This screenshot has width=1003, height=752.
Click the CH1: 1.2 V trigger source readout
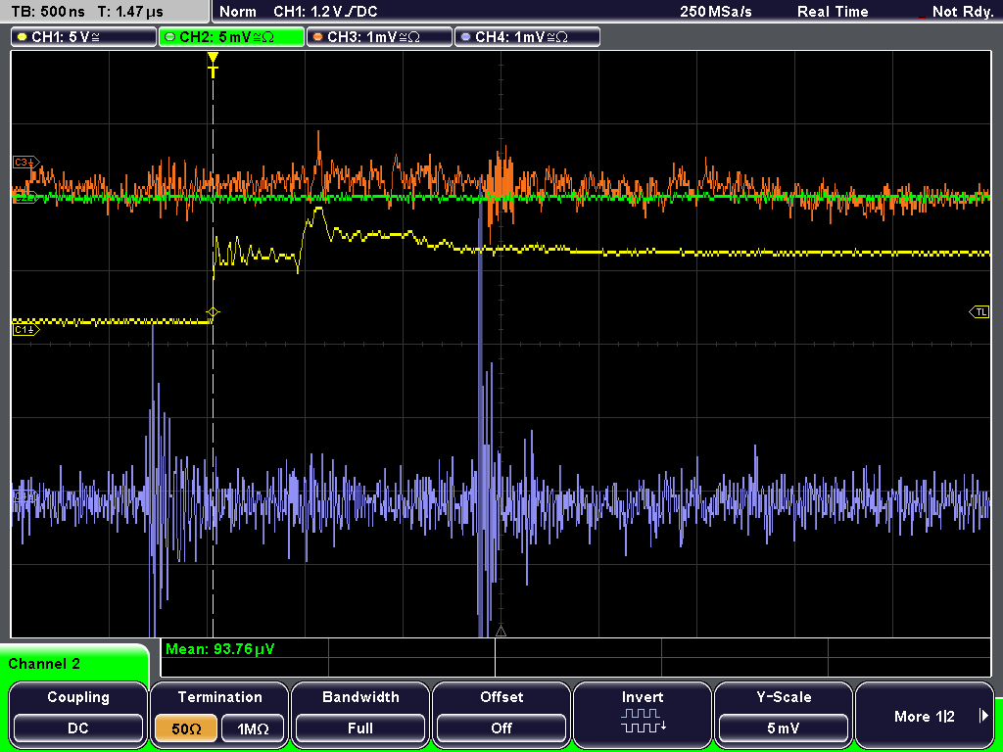pos(325,12)
